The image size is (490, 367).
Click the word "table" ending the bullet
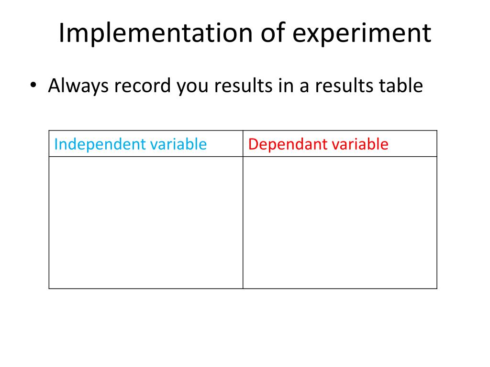tap(400, 86)
